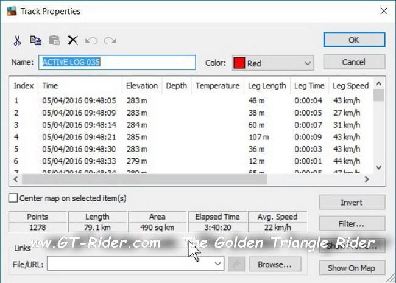The image size is (396, 283).
Task: Click the Browse... button
Action: coord(275,264)
